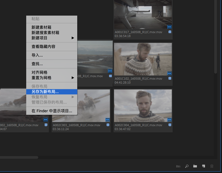222x173 pixels.
Task: Click the magnifier Find icon in bottom bar
Action: (x=187, y=166)
